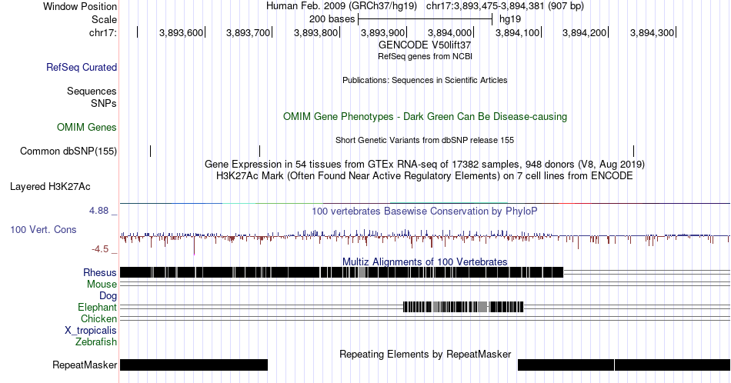Click the Rhesus alignment block
The height and width of the screenshot is (383, 731).
pyautogui.click(x=342, y=272)
